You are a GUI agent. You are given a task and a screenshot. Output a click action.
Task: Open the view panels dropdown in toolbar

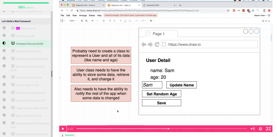click(62, 21)
